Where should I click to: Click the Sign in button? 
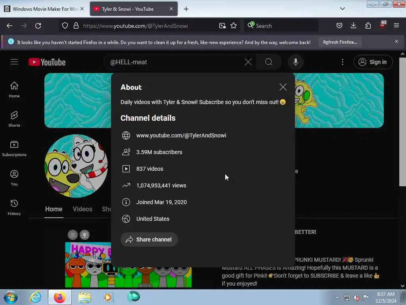[x=373, y=62]
